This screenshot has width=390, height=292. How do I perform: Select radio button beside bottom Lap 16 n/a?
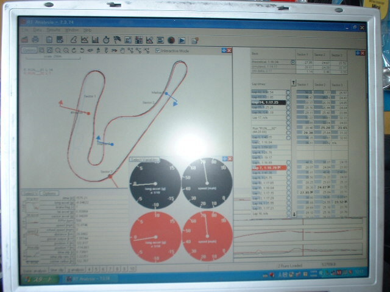pos(288,214)
